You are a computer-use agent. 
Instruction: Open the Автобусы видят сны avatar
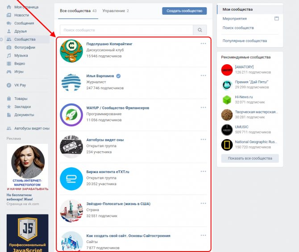pos(71,147)
